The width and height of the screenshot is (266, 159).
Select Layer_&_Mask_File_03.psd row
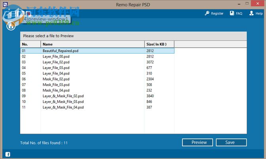click(x=97, y=102)
